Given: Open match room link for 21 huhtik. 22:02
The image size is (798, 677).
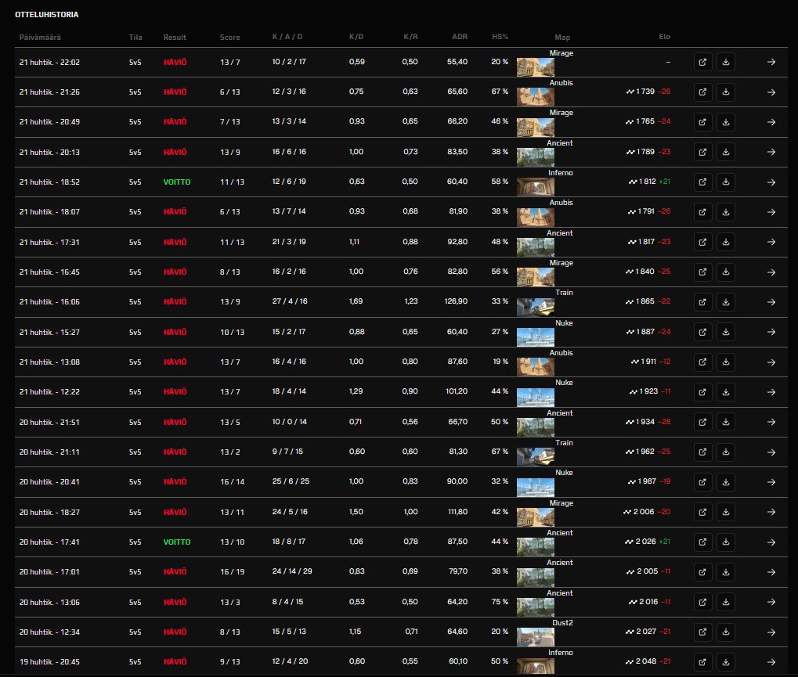Looking at the screenshot, I should point(702,62).
